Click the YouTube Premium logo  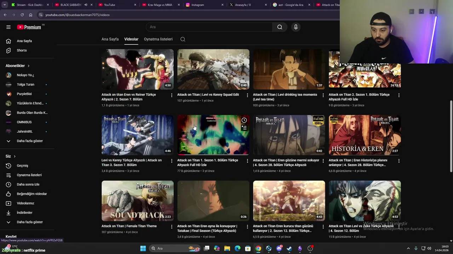click(29, 27)
